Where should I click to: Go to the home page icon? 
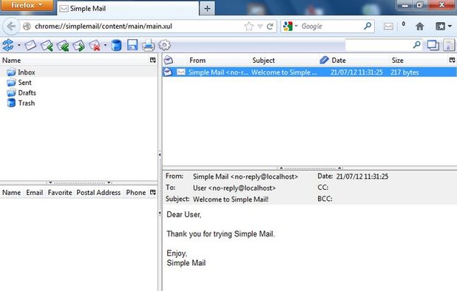(x=420, y=27)
